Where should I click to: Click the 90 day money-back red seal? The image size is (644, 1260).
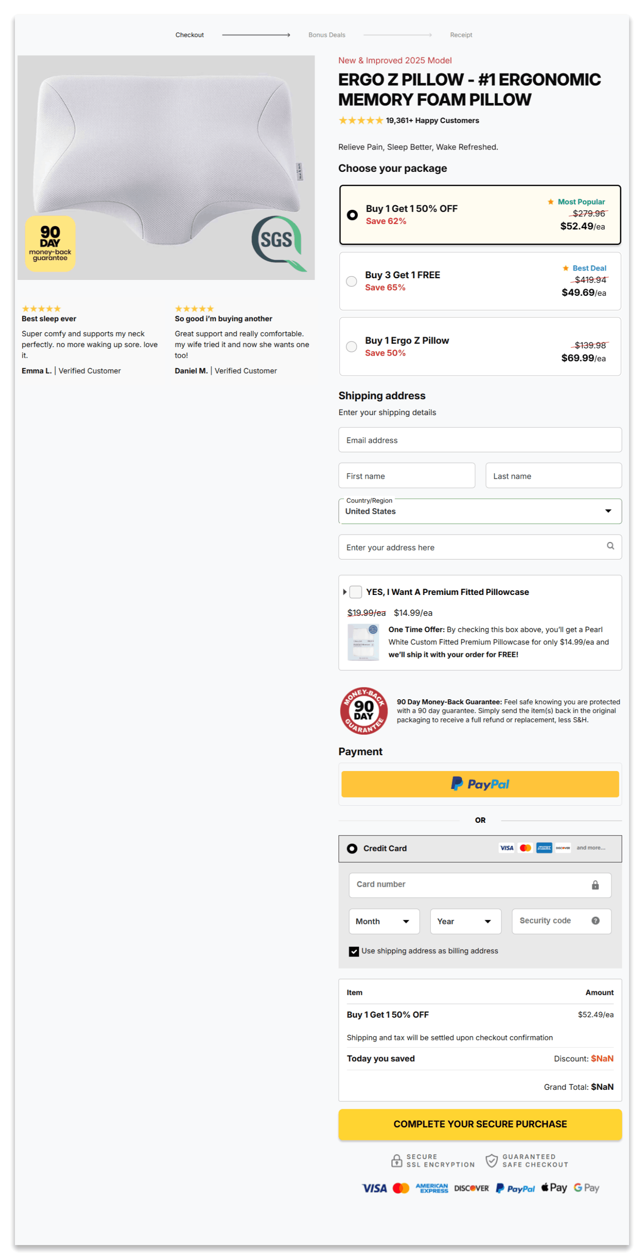[x=363, y=711]
